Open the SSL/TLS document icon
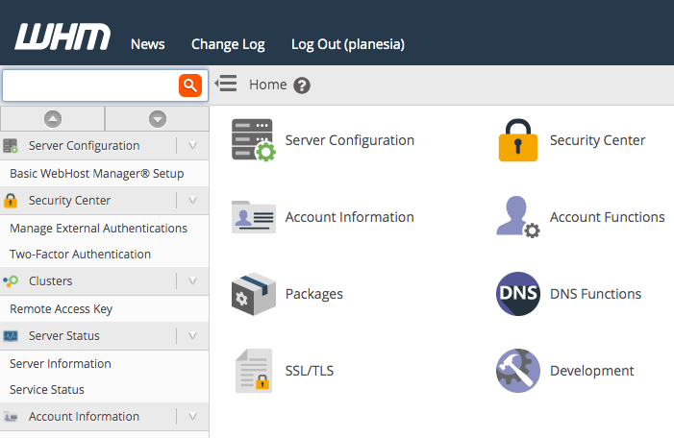The image size is (674, 438). tap(254, 371)
